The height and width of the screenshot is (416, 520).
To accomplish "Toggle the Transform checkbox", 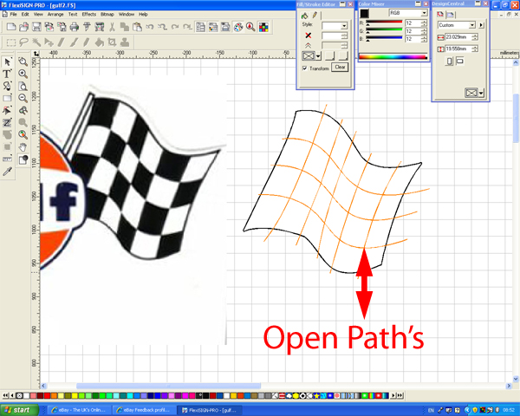I will coord(305,68).
